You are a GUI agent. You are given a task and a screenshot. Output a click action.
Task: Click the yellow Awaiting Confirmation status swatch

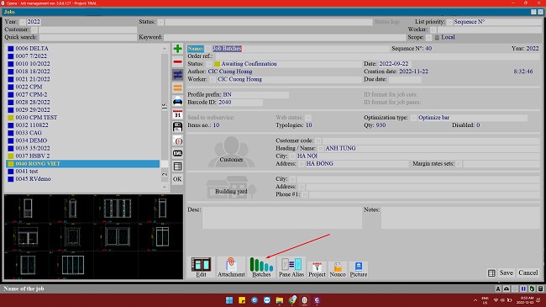pyautogui.click(x=217, y=64)
